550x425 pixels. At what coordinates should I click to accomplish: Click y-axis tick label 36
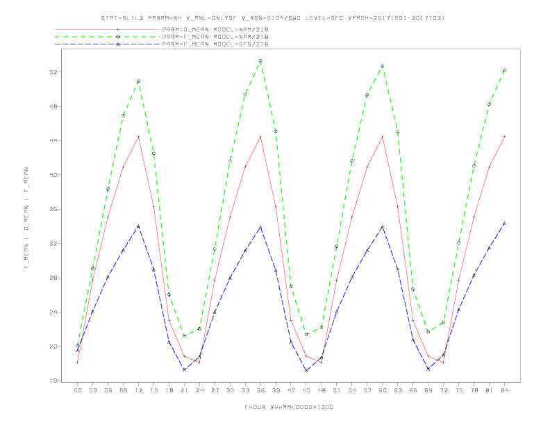click(54, 209)
